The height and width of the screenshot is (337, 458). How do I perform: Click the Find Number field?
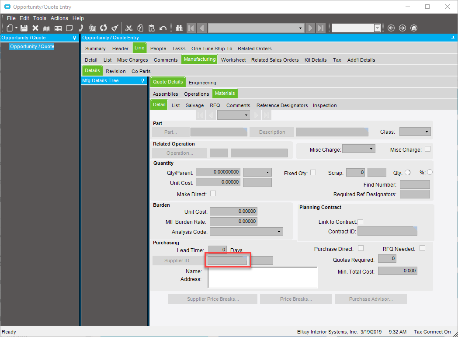pyautogui.click(x=415, y=184)
